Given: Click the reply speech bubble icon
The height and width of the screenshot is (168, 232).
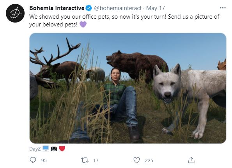Looking at the screenshot, I should (x=33, y=160).
